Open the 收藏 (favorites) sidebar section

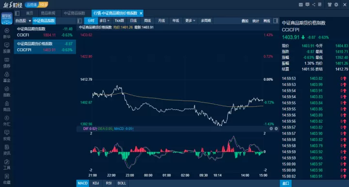[x=7, y=179]
